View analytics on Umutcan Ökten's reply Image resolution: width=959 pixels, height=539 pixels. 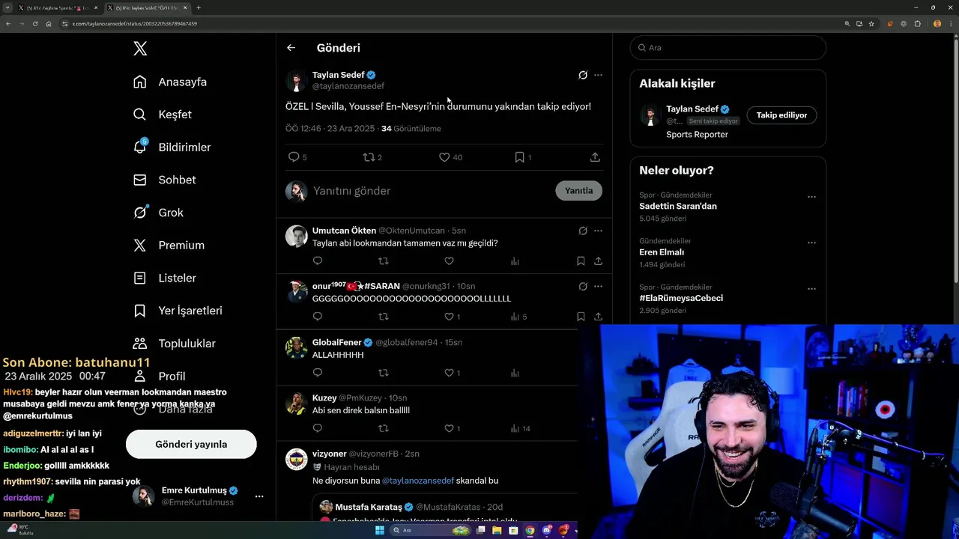pos(515,261)
